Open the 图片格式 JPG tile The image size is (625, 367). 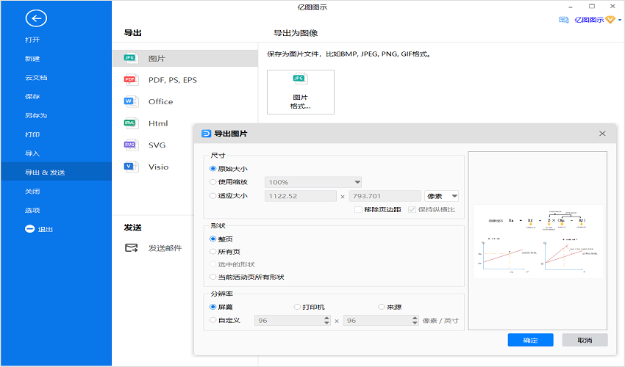click(301, 92)
